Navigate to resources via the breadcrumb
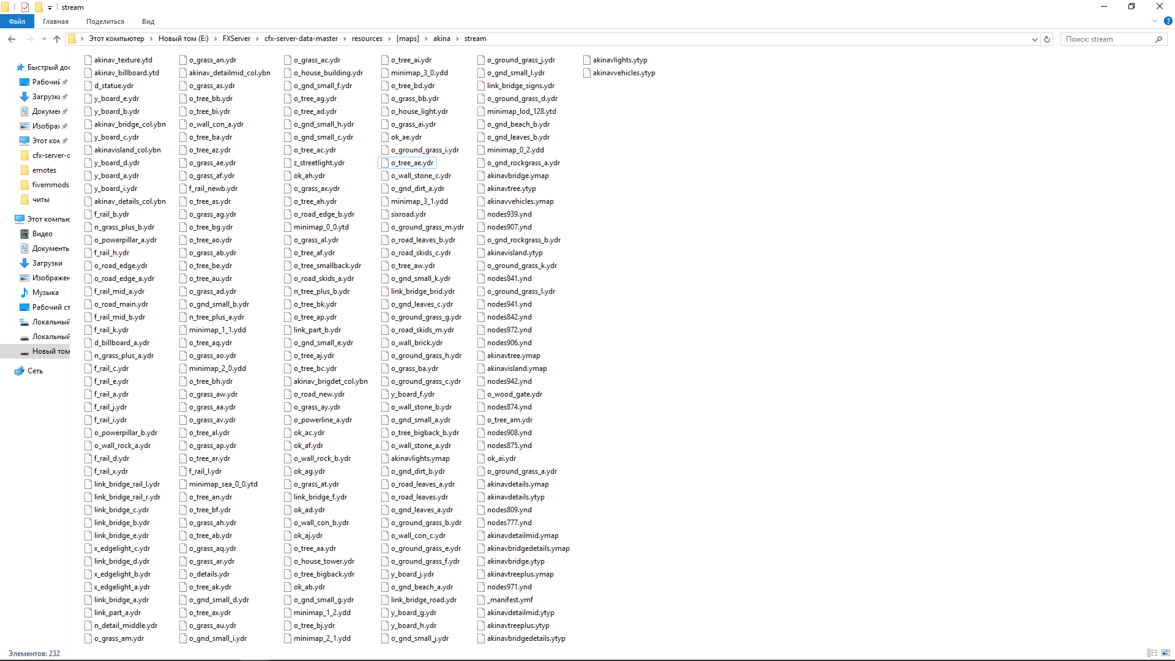1175x661 pixels. point(367,39)
